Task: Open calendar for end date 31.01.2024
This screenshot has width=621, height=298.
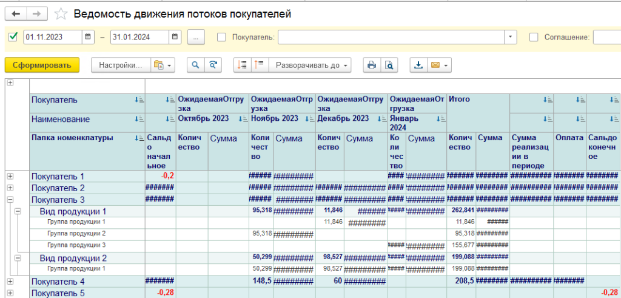Action: [175, 37]
